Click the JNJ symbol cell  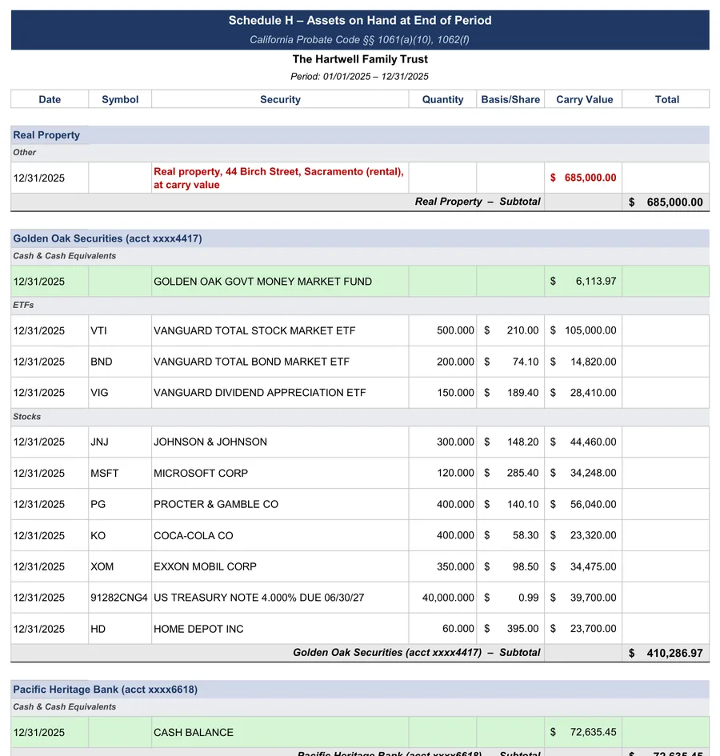point(120,442)
